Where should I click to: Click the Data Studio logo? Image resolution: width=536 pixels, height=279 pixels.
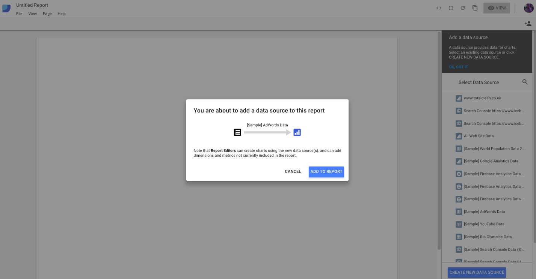pos(6,8)
